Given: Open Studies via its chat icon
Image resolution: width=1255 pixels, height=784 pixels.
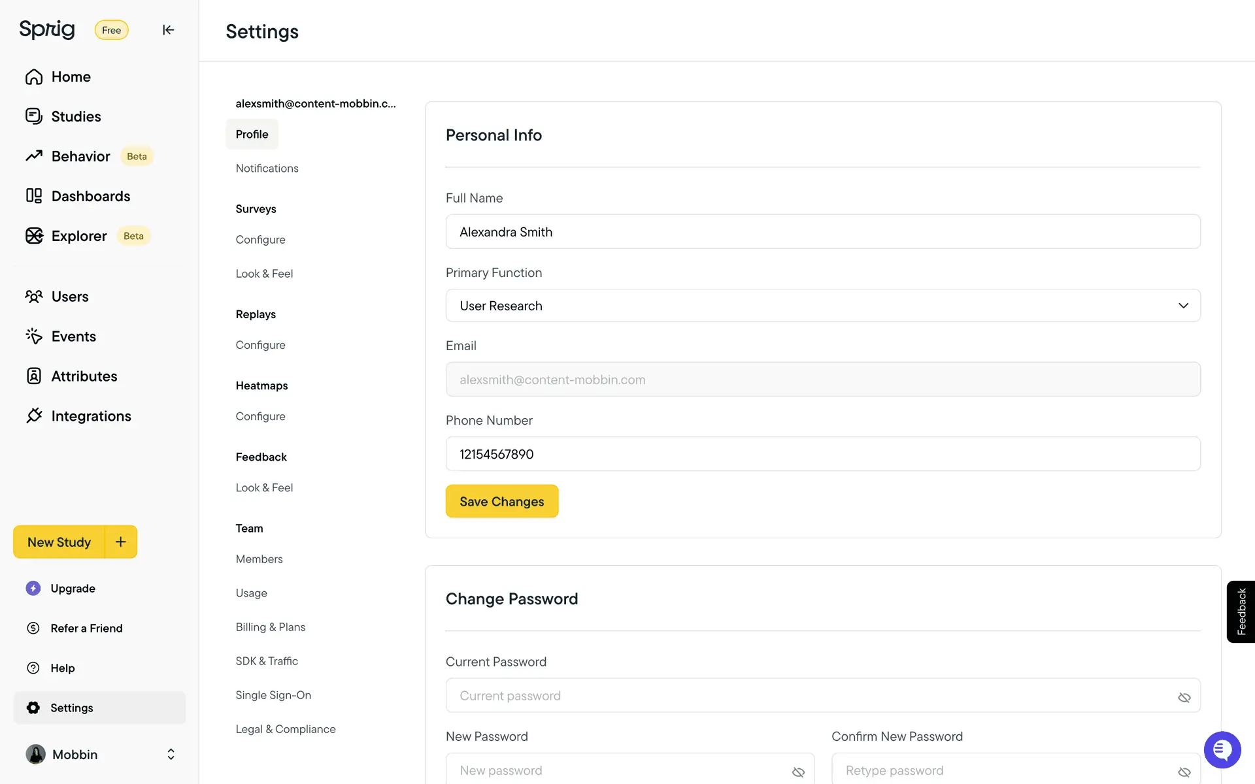Looking at the screenshot, I should [34, 116].
